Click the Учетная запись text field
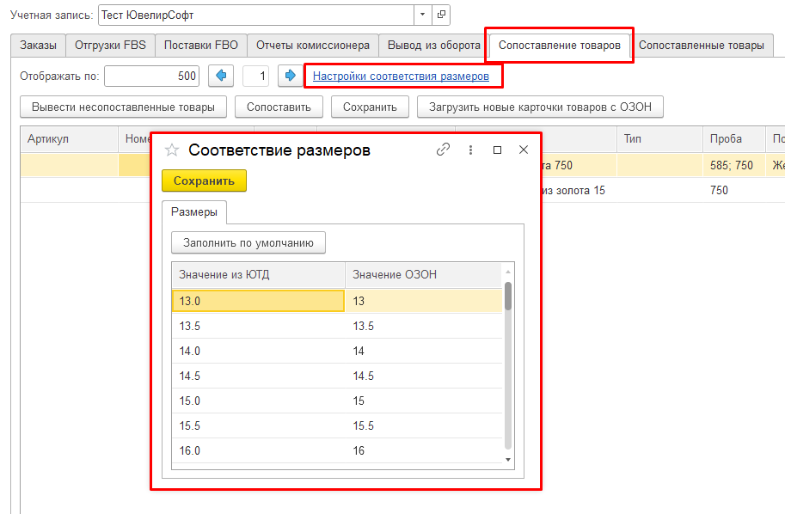This screenshot has height=514, width=785. click(256, 15)
